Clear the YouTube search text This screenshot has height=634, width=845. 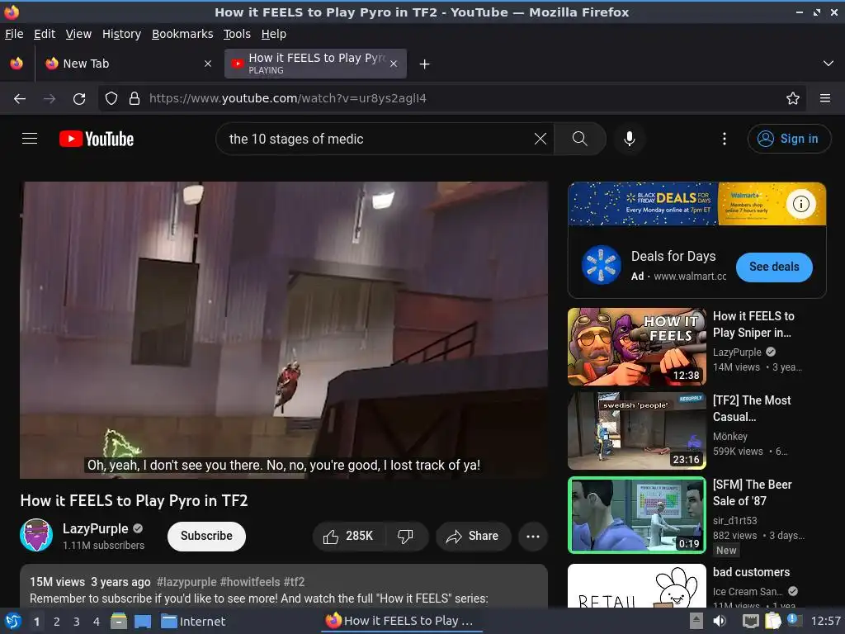coord(540,139)
